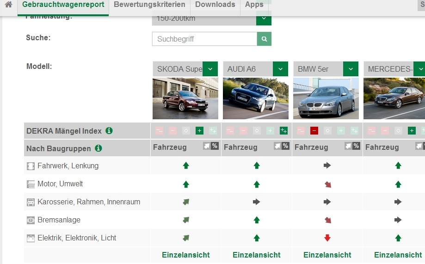Click the BMW 5er car photo
This screenshot has width=425, height=264.
click(x=326, y=98)
